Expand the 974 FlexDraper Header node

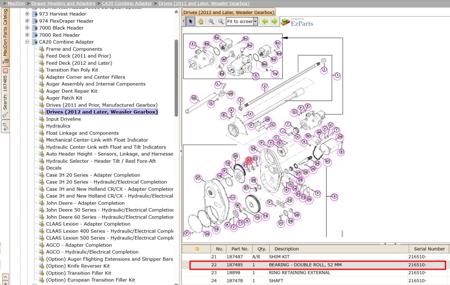point(27,21)
